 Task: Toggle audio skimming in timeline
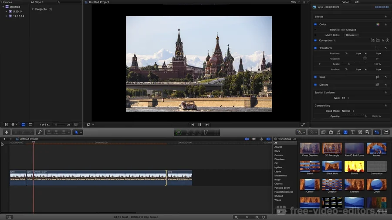(254, 139)
